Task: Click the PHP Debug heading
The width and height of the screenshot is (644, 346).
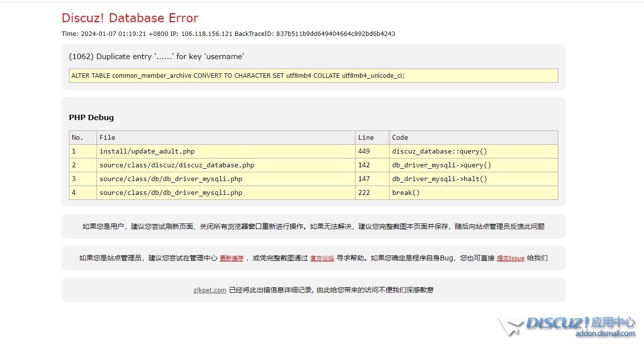Action: pos(92,118)
